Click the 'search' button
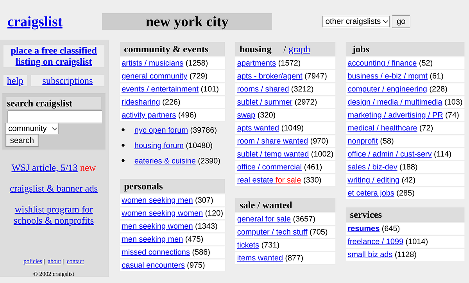 [22, 141]
